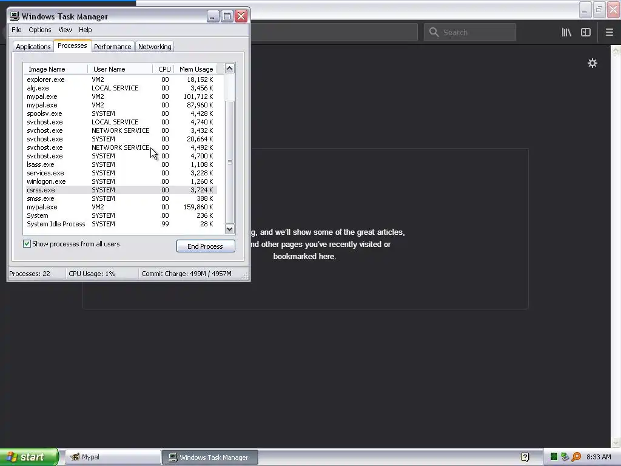Viewport: 621px width, 466px height.
Task: Click Commit Charge status entry
Action: (187, 274)
